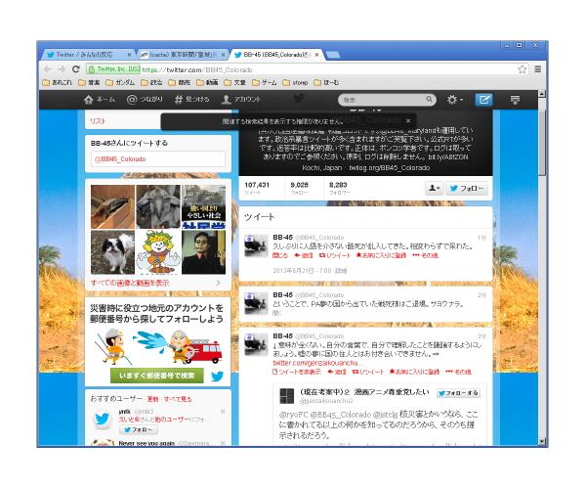
Task: Dismiss the ymtk suggestion with X
Action: (223, 412)
